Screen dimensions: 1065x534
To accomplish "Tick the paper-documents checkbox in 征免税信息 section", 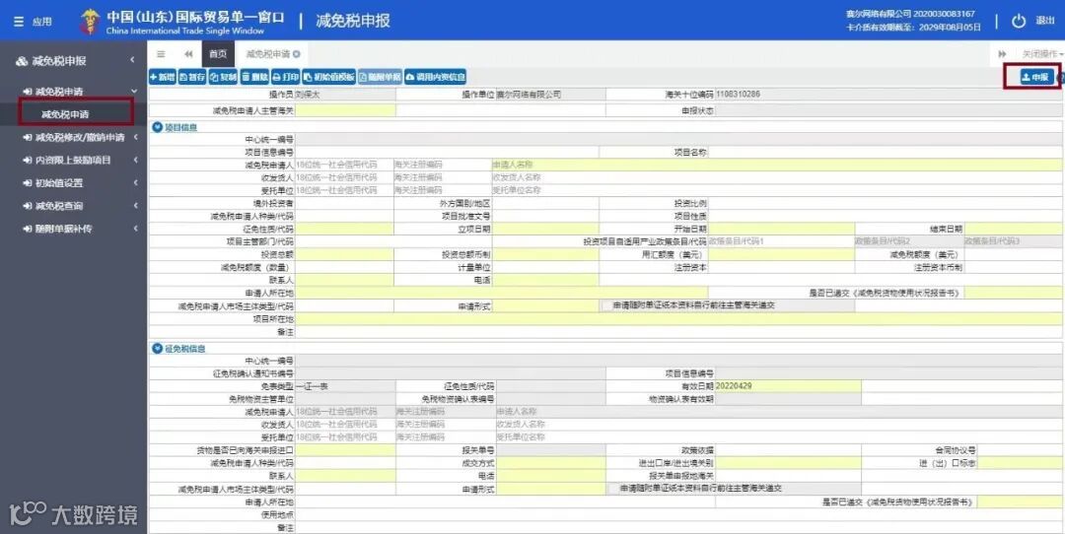I will [612, 489].
